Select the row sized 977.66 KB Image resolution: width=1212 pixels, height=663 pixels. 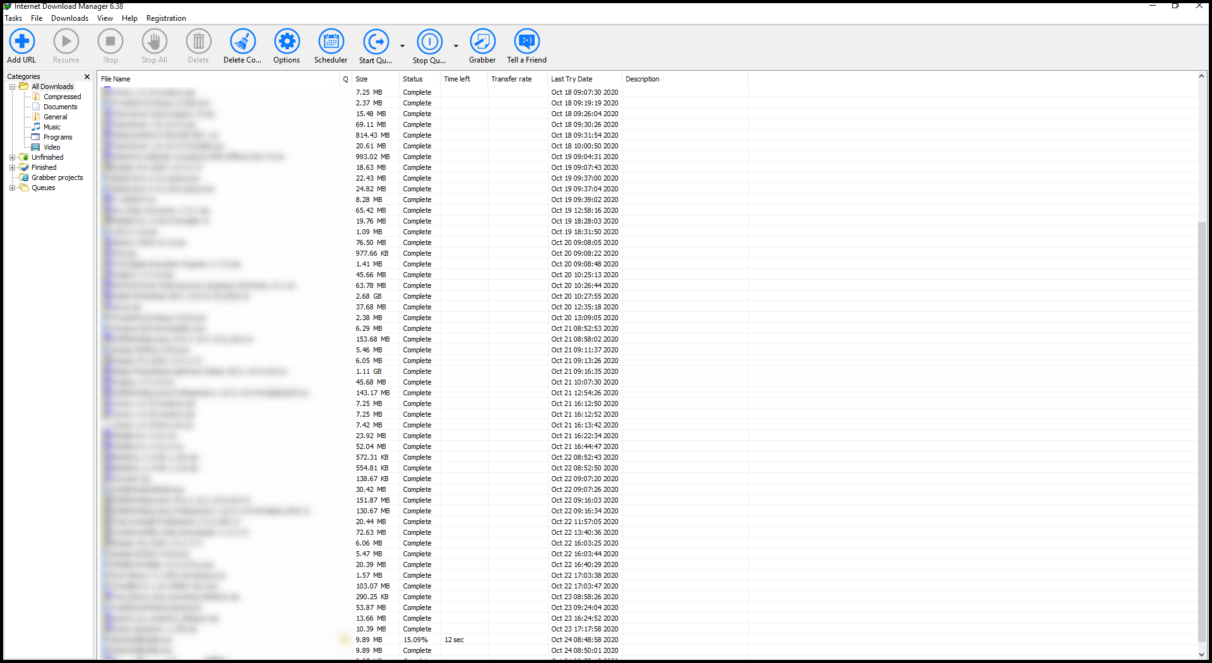point(648,253)
